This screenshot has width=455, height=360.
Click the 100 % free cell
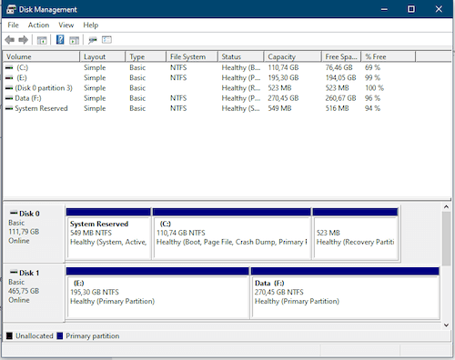click(375, 88)
